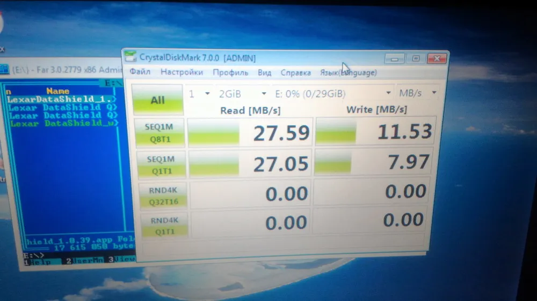
Task: Click the Read [MB/s] column header
Action: click(x=250, y=110)
